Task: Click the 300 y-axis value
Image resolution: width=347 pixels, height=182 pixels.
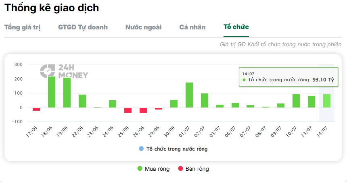Action: tap(19, 64)
